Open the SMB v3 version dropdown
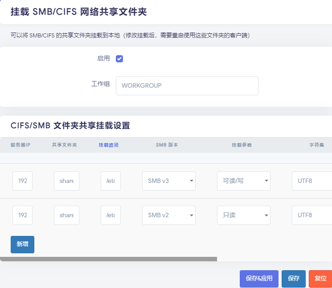Screen dimensions: 332x288 coord(168,181)
